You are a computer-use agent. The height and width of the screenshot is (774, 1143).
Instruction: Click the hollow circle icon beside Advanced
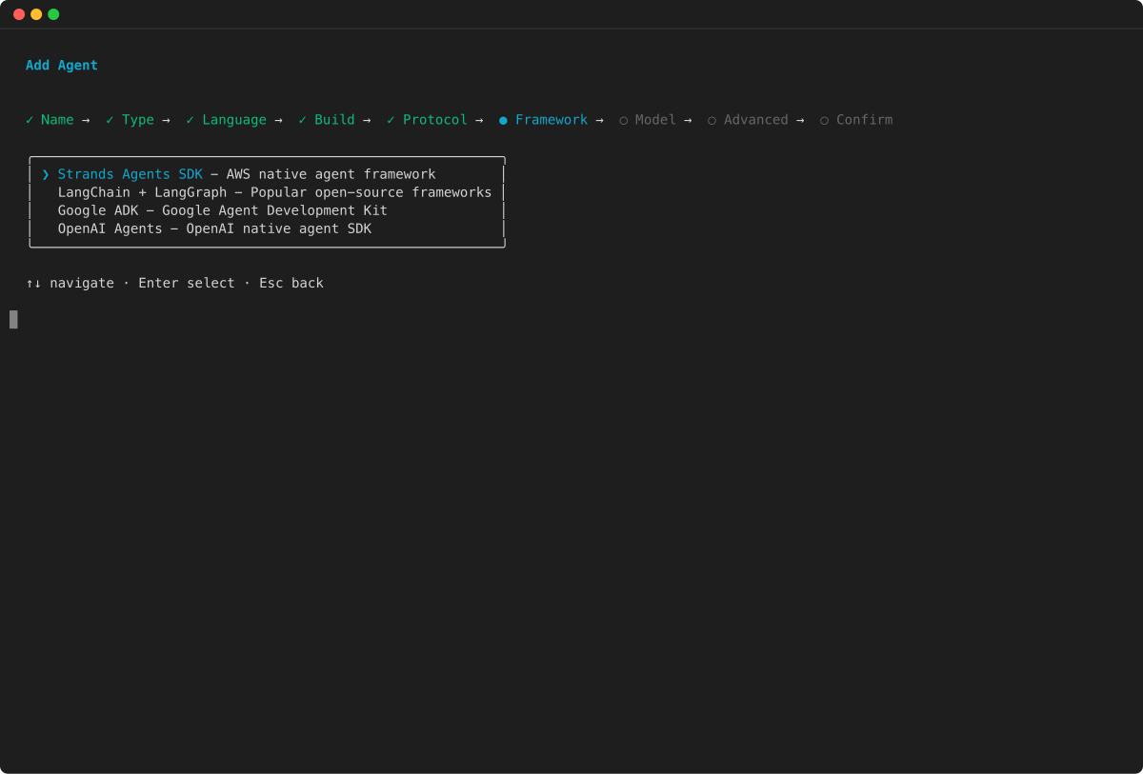[x=712, y=119]
